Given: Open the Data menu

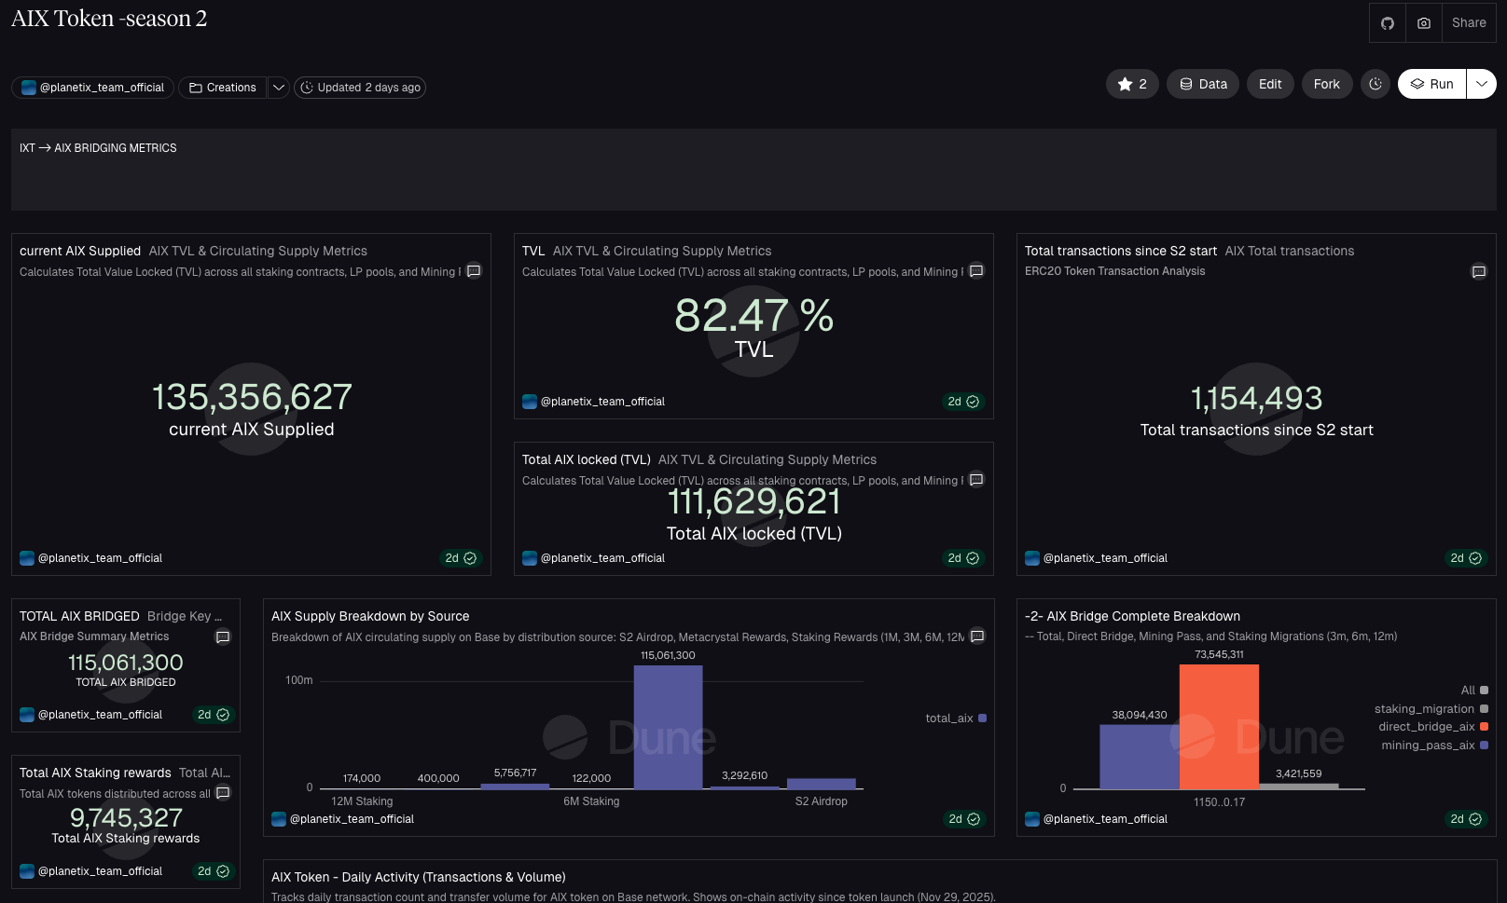Looking at the screenshot, I should click(1203, 84).
